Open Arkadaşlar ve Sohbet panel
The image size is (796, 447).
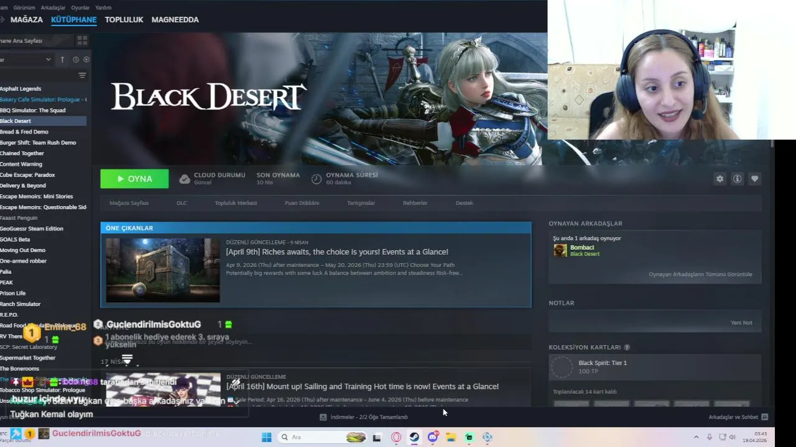(x=738, y=417)
